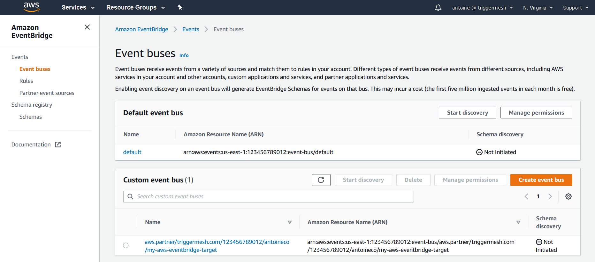
Task: Click the external link icon beside Documentation
Action: (x=58, y=145)
